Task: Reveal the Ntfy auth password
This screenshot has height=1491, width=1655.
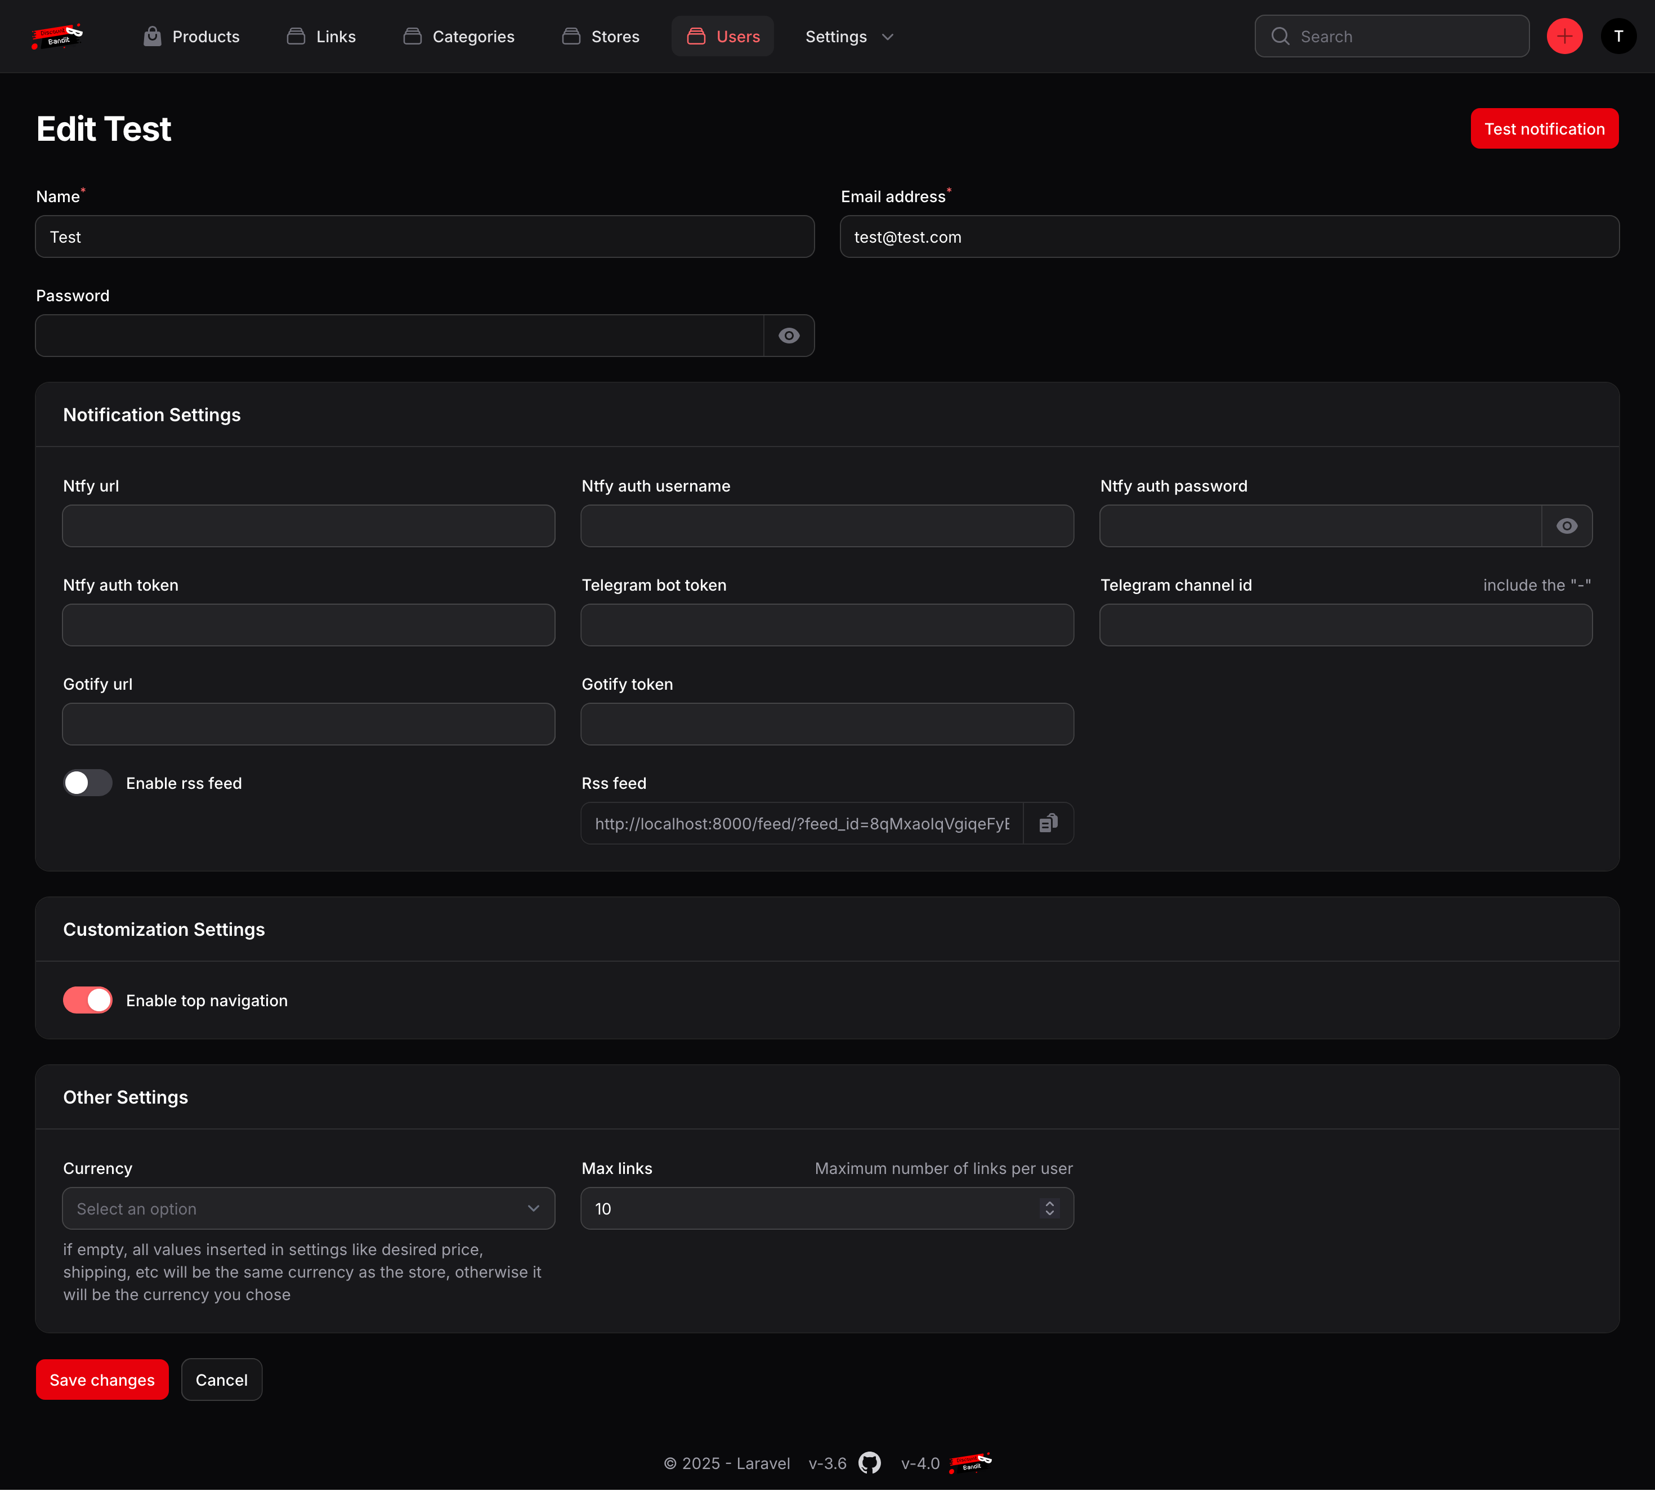Action: [1567, 526]
